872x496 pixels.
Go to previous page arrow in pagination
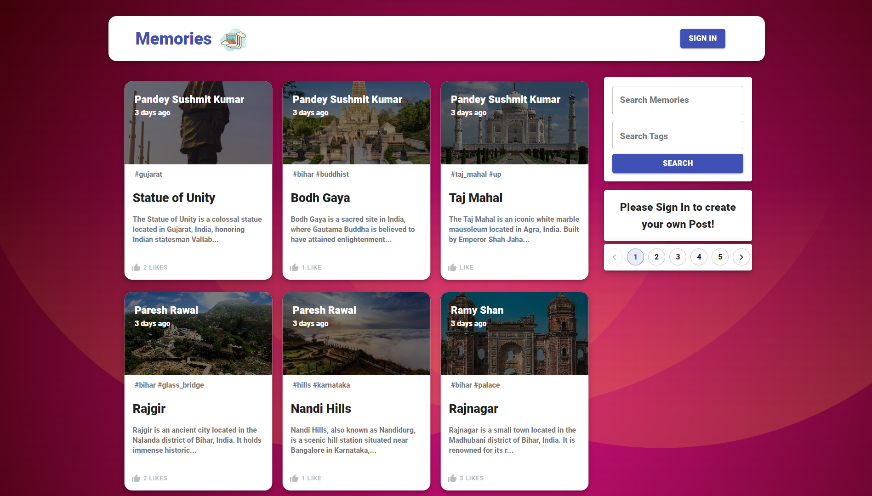(x=614, y=257)
